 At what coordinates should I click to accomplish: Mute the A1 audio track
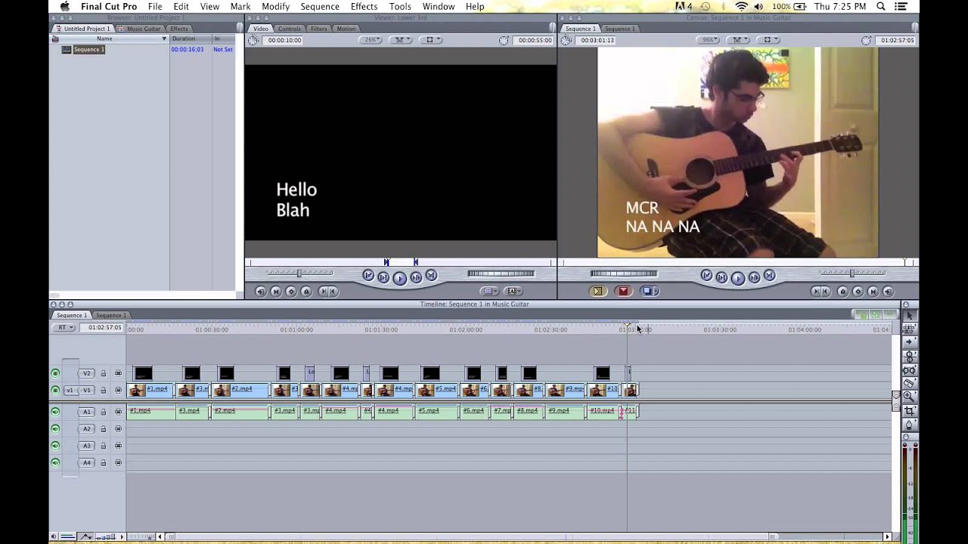(x=55, y=412)
